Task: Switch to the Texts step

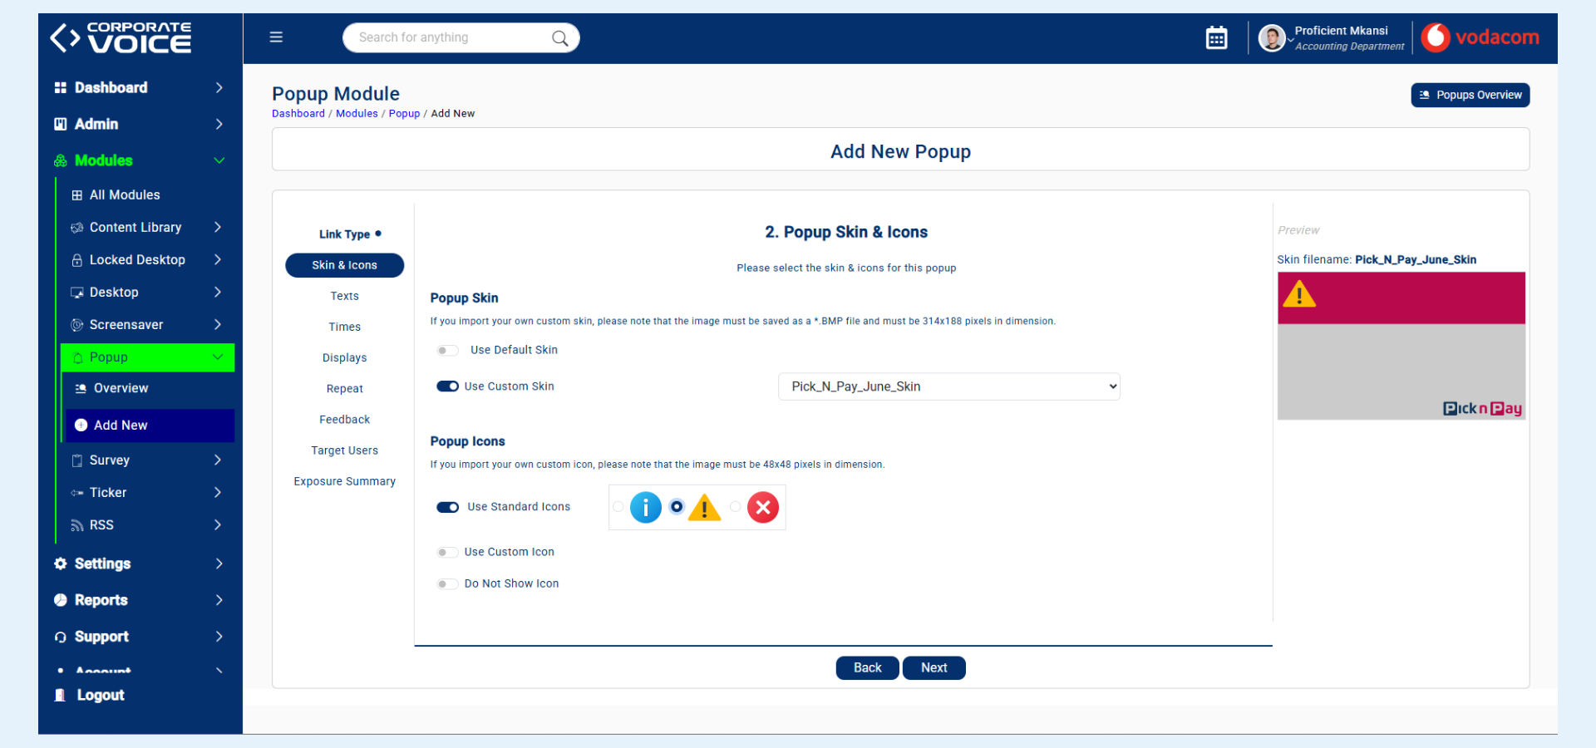Action: [344, 295]
